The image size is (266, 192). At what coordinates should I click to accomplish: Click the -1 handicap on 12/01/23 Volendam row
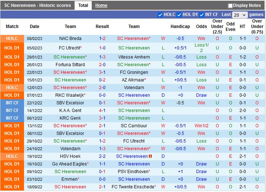[180, 88]
